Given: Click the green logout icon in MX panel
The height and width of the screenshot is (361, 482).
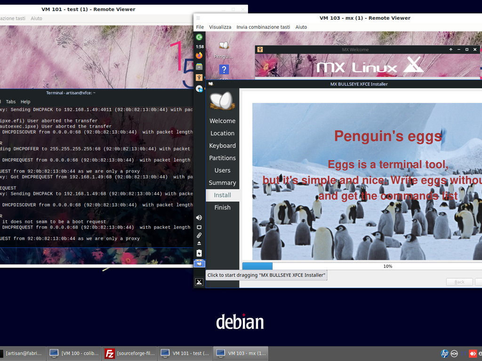Looking at the screenshot, I should pyautogui.click(x=199, y=37).
